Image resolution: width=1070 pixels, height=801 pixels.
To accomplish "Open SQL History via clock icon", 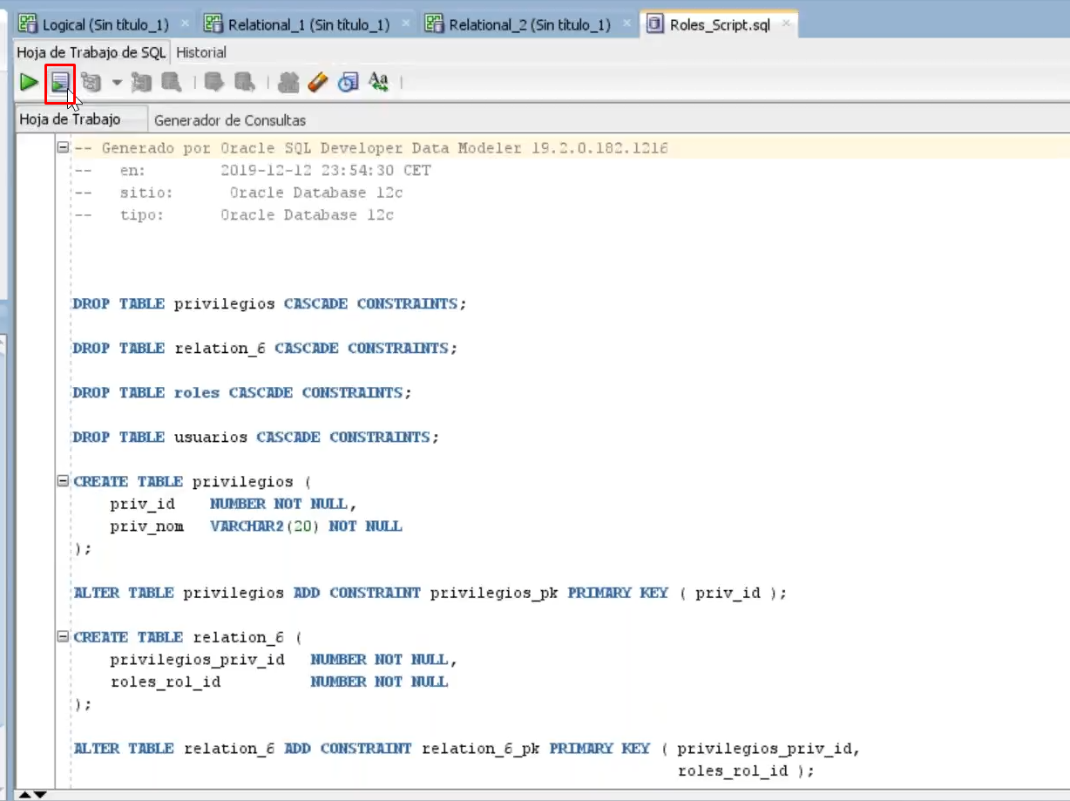I will (349, 83).
